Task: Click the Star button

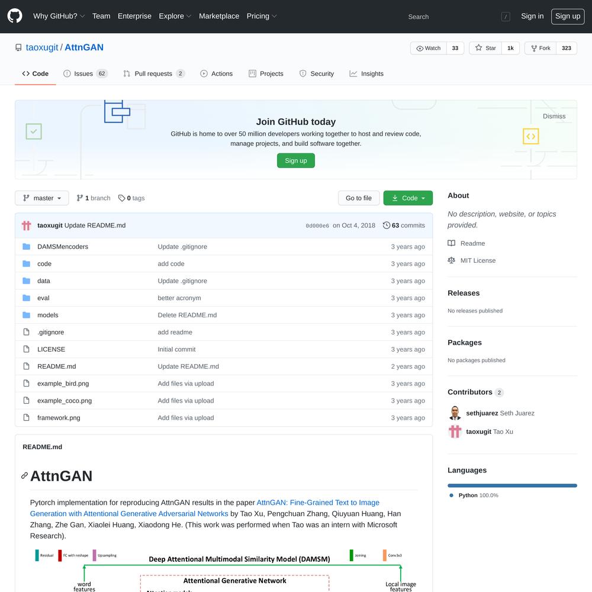Action: point(485,48)
